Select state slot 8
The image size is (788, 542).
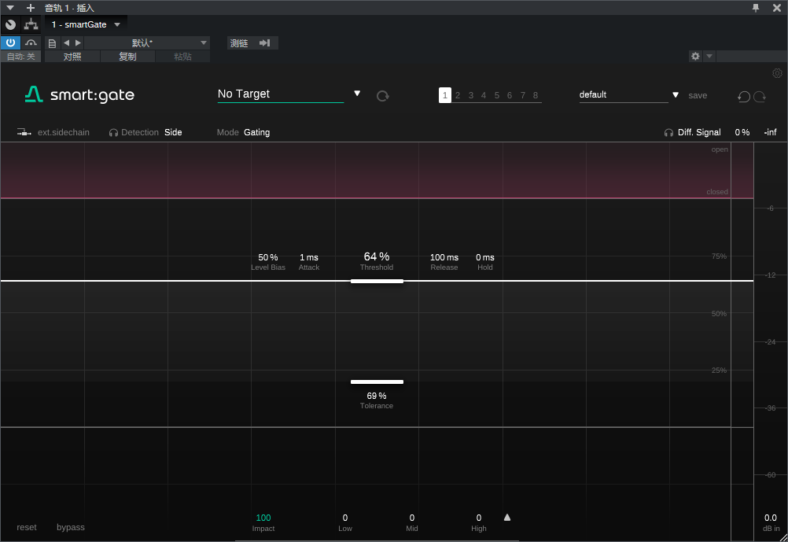tap(536, 95)
